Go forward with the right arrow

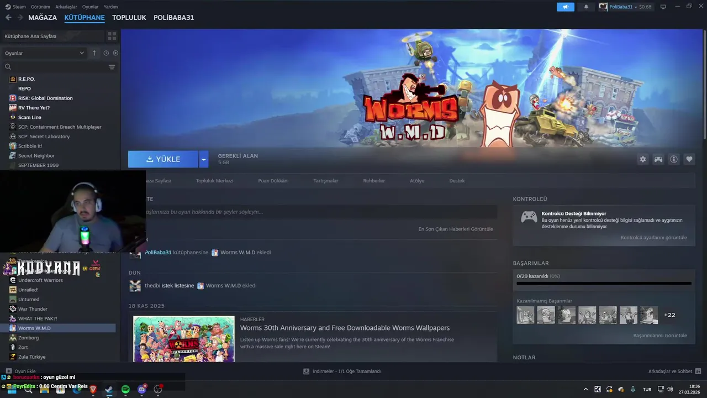pyautogui.click(x=20, y=18)
